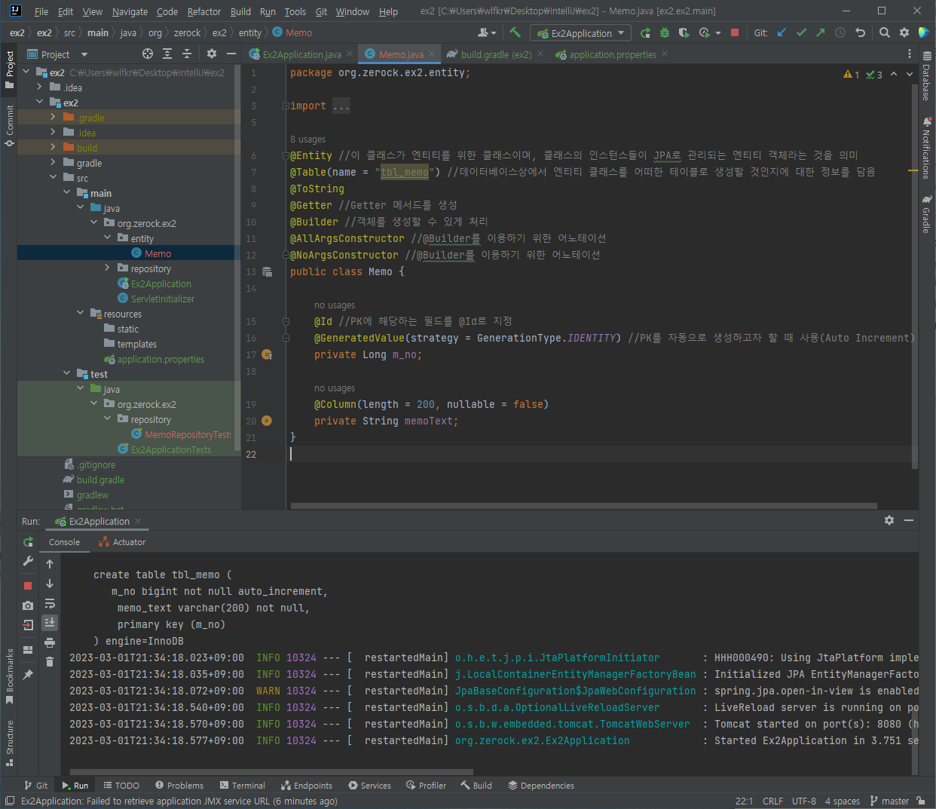936x809 pixels.
Task: Print console output with the printer icon
Action: click(50, 642)
